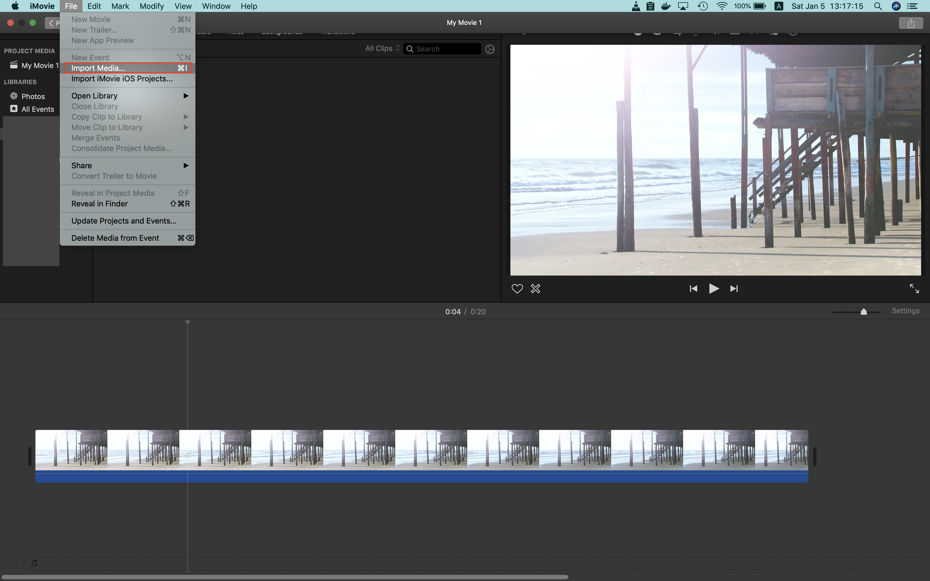Click the Share export button in the toolbar
Image resolution: width=930 pixels, height=581 pixels.
tap(911, 23)
